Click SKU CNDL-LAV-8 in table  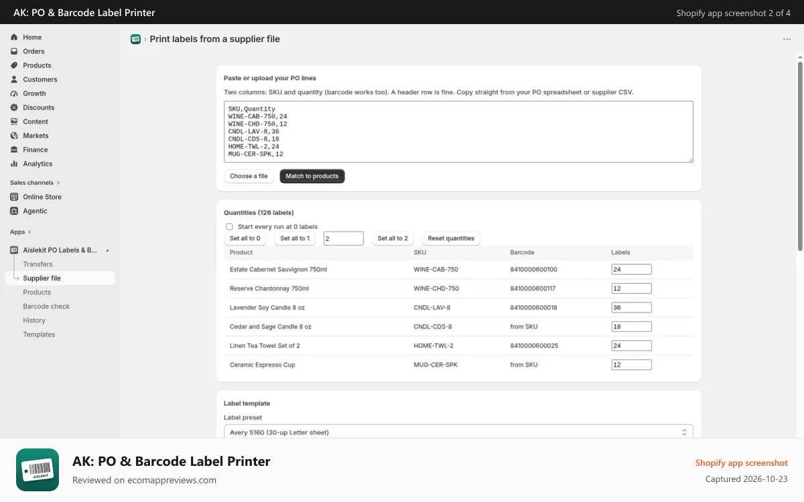pyautogui.click(x=432, y=307)
